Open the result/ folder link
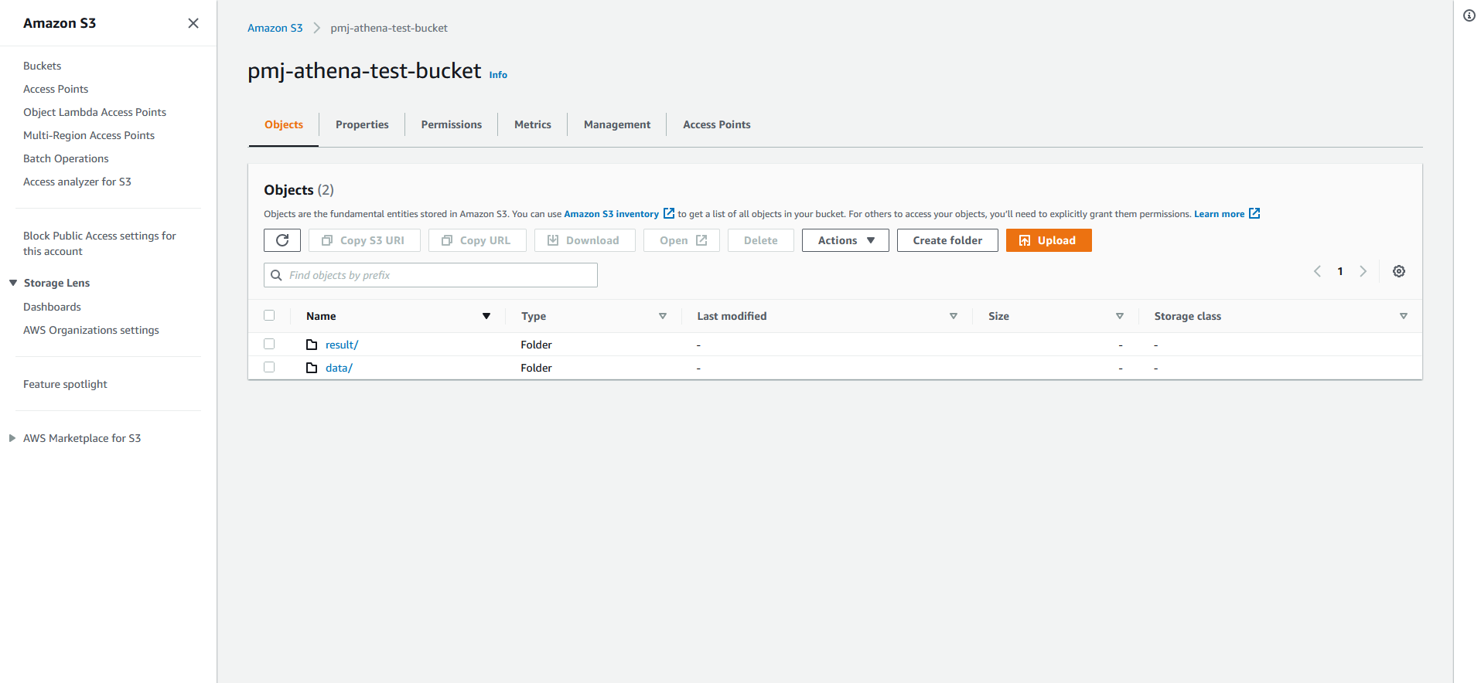 [x=342, y=345]
